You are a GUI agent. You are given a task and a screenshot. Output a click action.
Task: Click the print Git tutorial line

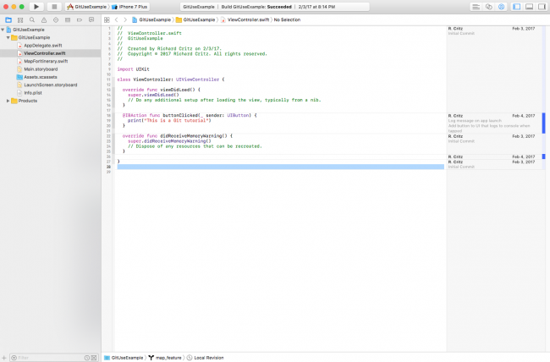point(169,121)
